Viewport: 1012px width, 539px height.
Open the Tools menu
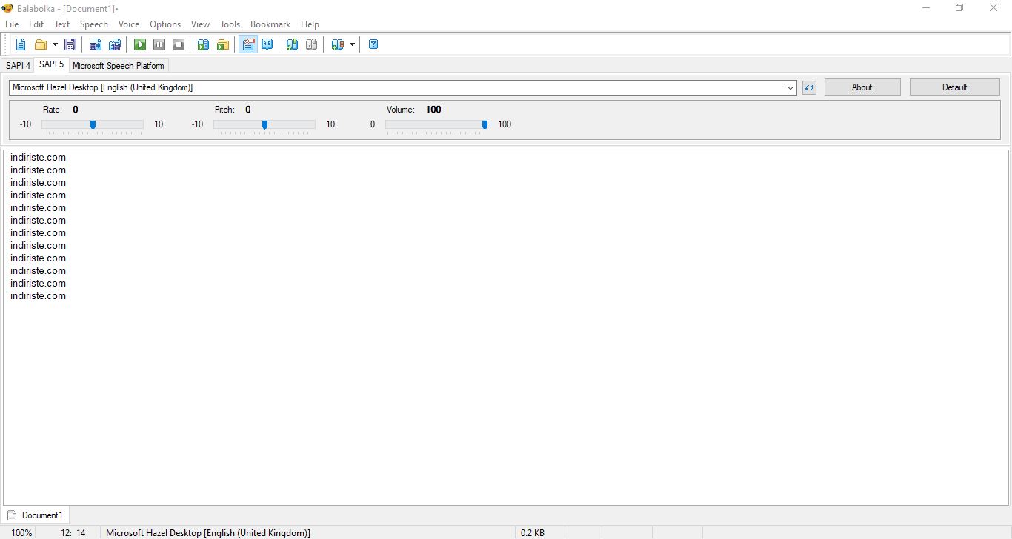(x=230, y=24)
